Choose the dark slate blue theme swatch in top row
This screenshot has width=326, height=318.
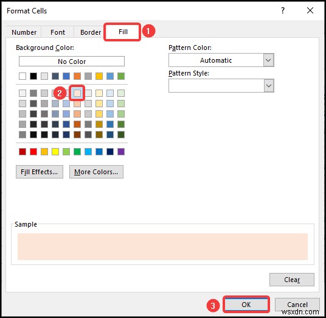click(55, 76)
